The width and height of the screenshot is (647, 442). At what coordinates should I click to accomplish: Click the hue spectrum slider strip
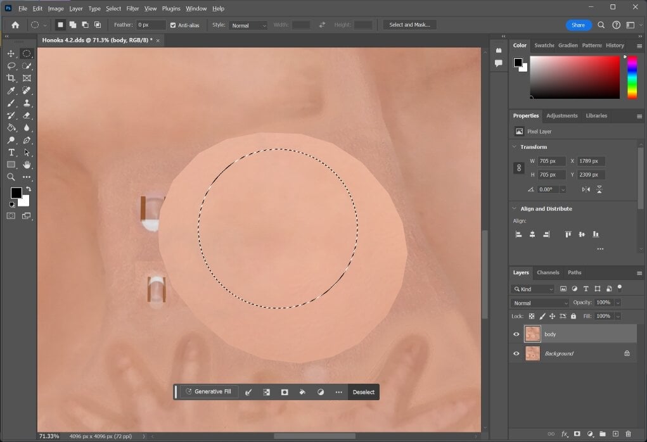click(x=632, y=77)
